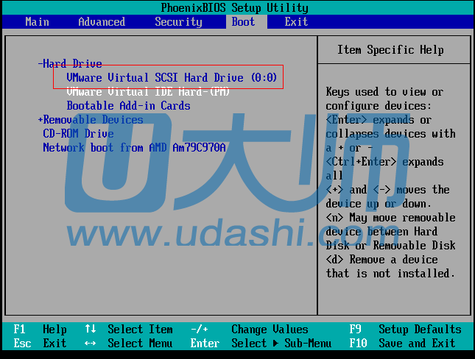Choose Bootable Add-in Cards entry
475x359 pixels.
click(128, 106)
